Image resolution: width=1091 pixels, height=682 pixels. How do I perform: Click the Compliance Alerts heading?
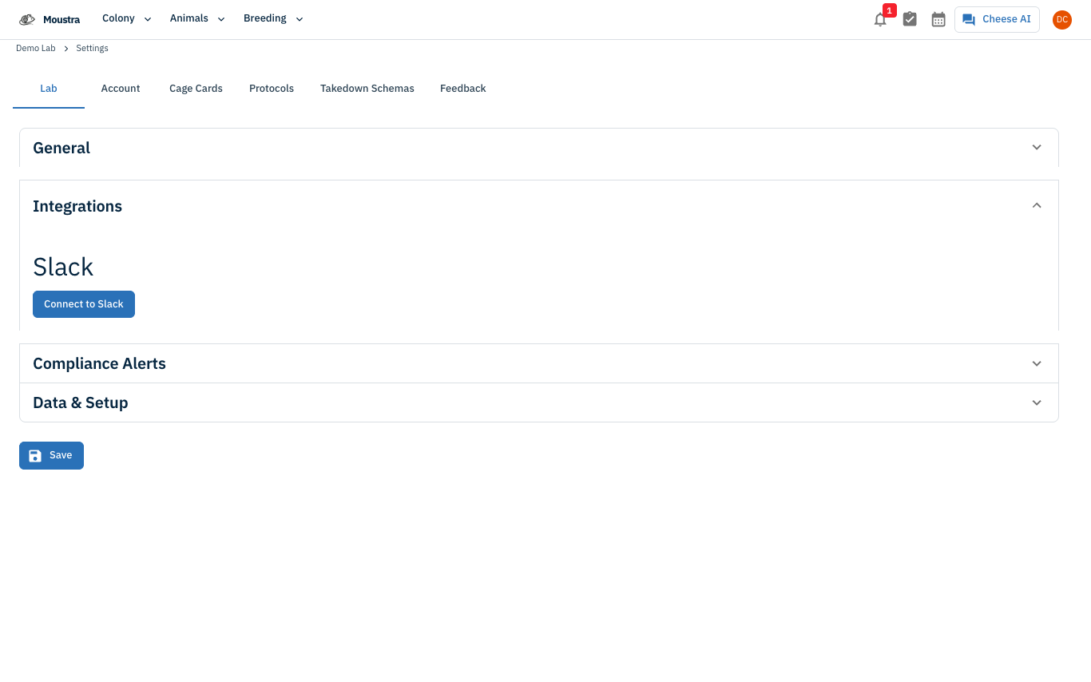pos(99,363)
